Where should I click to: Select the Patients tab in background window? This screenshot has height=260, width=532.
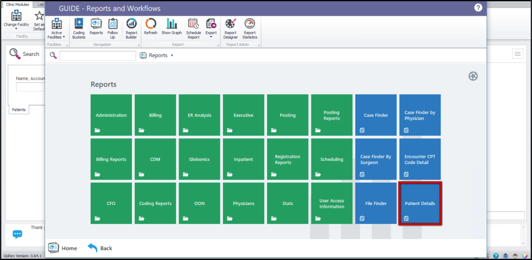click(x=19, y=110)
